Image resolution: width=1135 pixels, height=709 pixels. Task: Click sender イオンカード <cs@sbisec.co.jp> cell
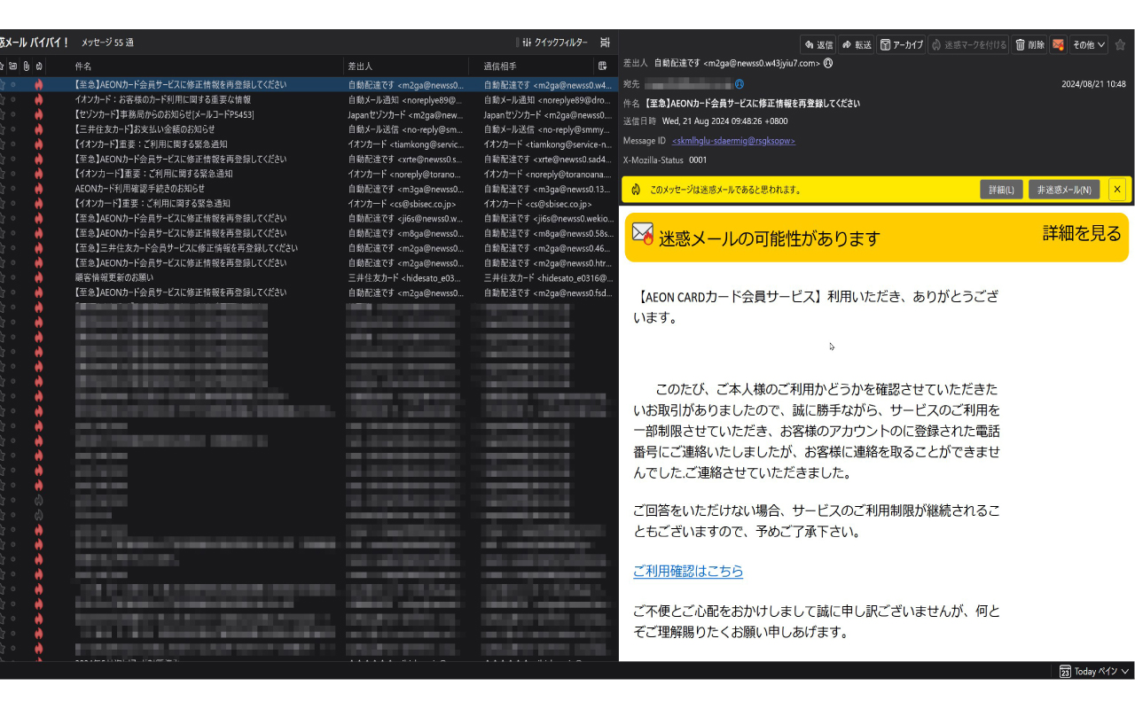pos(402,204)
